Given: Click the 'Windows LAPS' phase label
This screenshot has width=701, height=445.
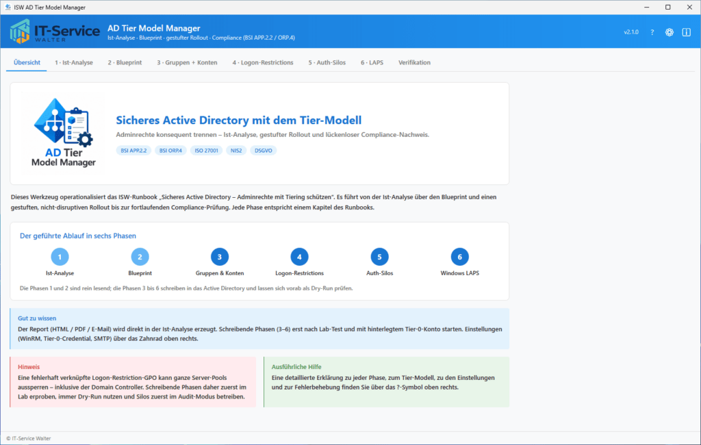Looking at the screenshot, I should pyautogui.click(x=459, y=273).
